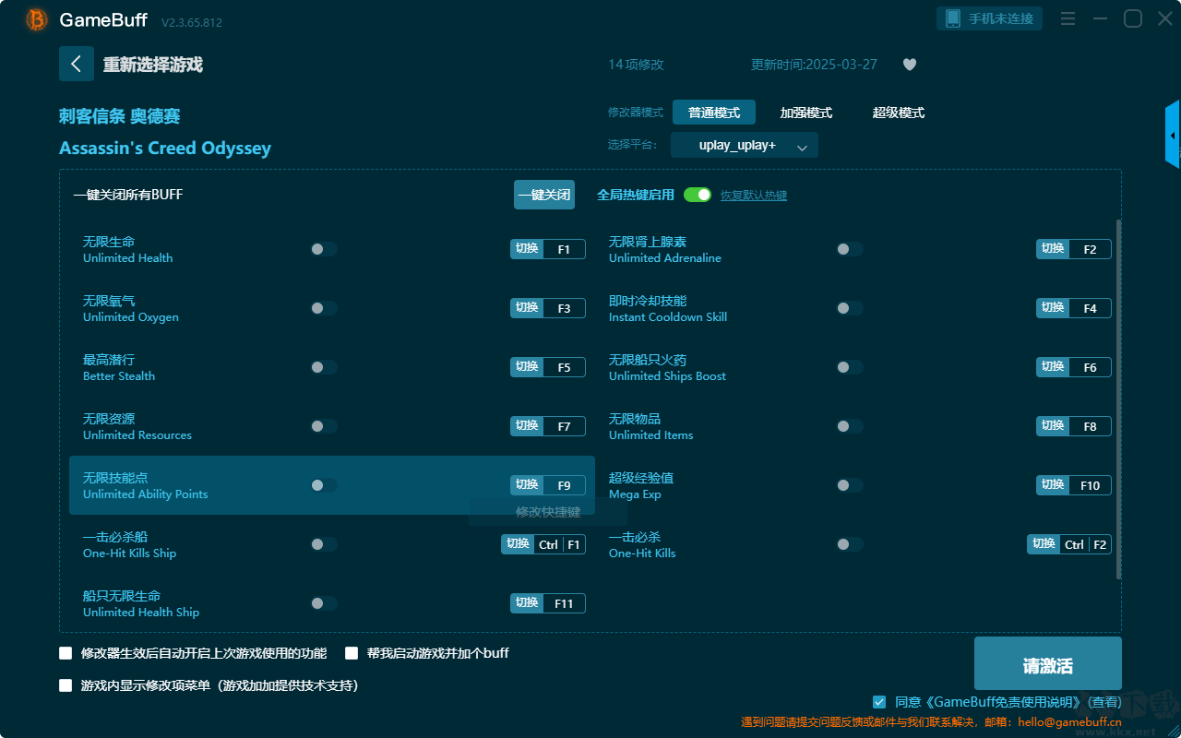Screen dimensions: 1181x738
Task: Turn on Mega Exp switch
Action: click(x=850, y=485)
